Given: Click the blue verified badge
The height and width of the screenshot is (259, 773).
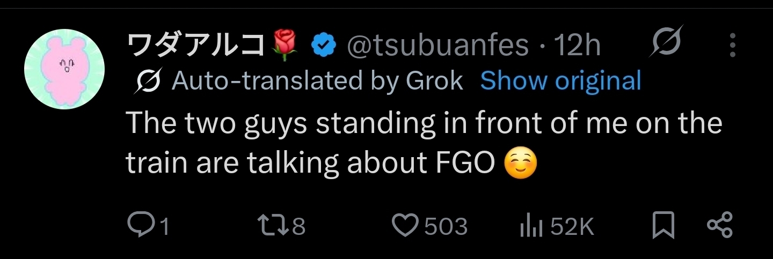Looking at the screenshot, I should point(324,46).
